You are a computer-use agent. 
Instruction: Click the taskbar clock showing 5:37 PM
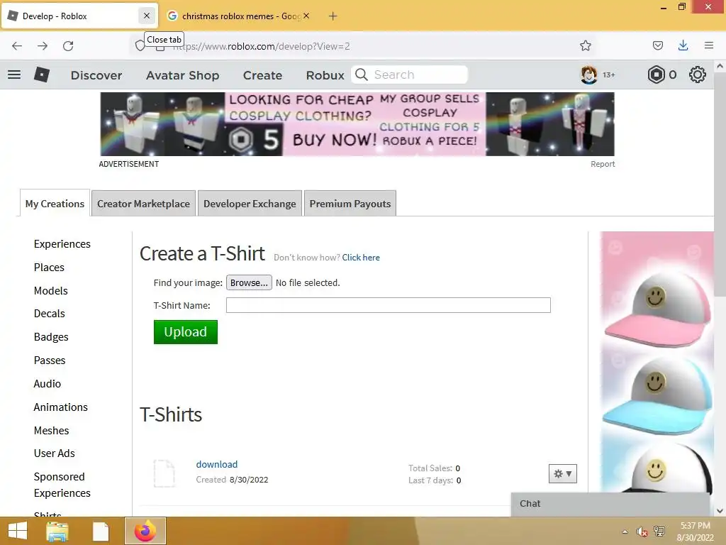click(x=695, y=532)
